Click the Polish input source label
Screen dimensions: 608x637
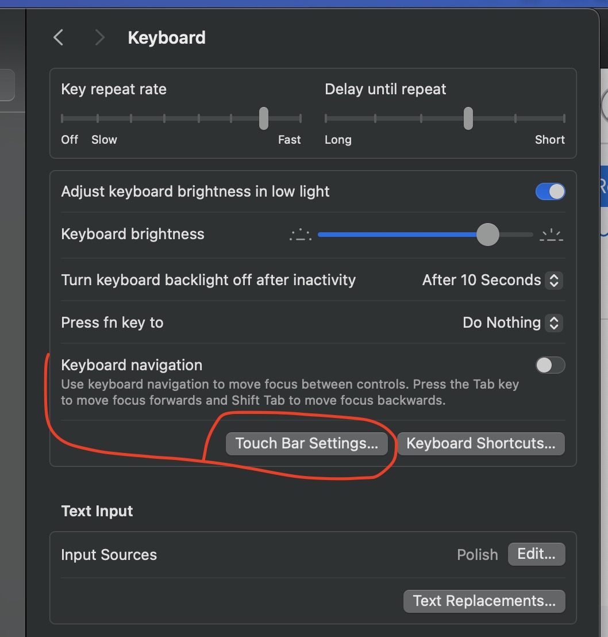(x=477, y=555)
